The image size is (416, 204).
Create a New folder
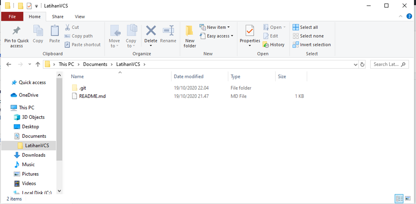pyautogui.click(x=190, y=37)
